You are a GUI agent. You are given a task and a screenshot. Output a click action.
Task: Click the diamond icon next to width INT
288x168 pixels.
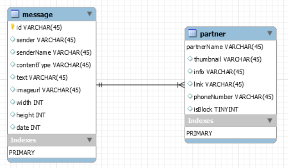point(12,102)
